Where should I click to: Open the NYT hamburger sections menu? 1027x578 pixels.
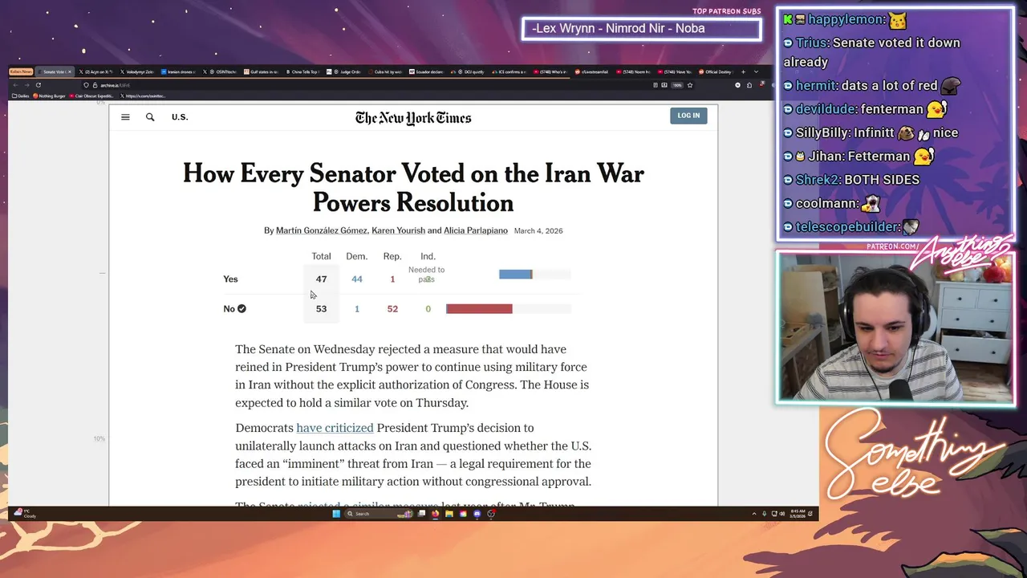tap(125, 117)
